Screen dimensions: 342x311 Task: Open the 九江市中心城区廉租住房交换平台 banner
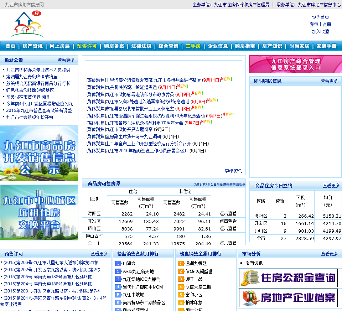coord(39,212)
